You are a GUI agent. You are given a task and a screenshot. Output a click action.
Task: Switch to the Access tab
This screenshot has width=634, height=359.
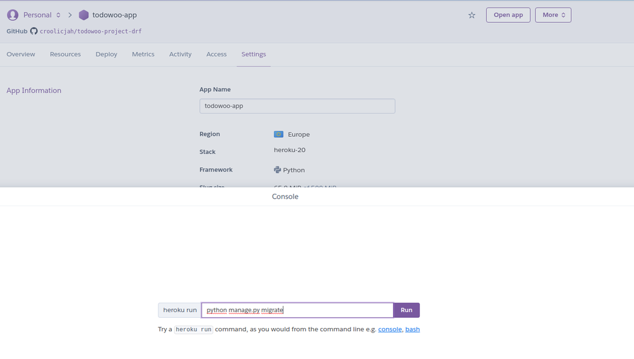(216, 54)
